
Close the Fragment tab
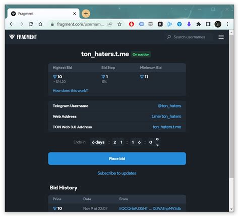pos(75,14)
